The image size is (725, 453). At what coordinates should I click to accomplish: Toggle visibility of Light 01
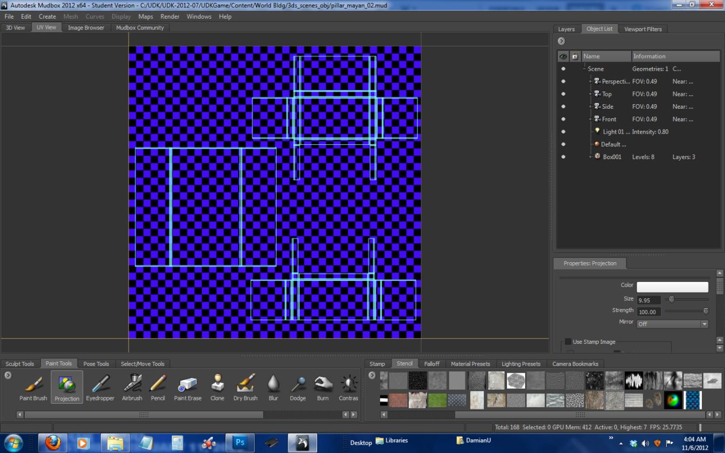[562, 131]
